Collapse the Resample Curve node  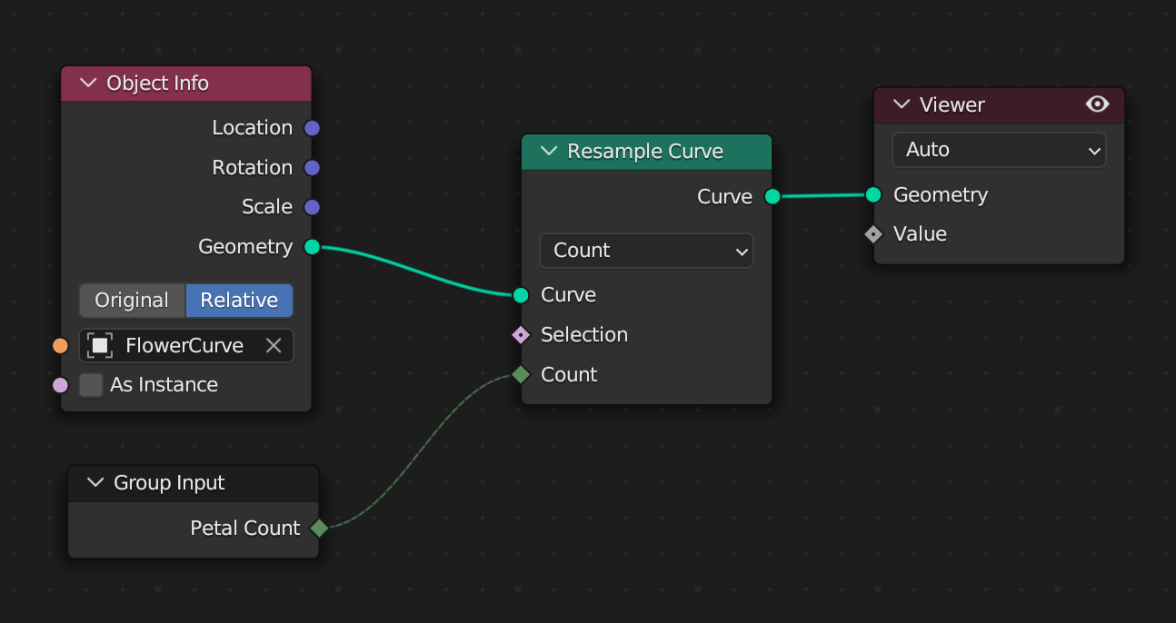549,152
